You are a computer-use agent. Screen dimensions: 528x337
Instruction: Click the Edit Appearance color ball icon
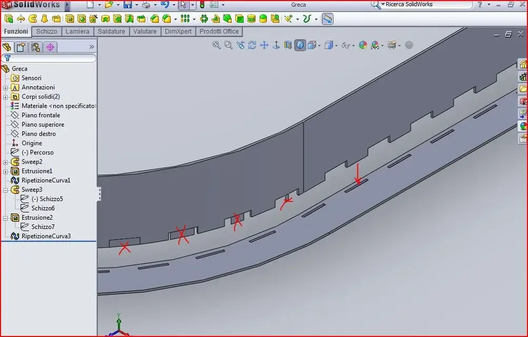(363, 45)
